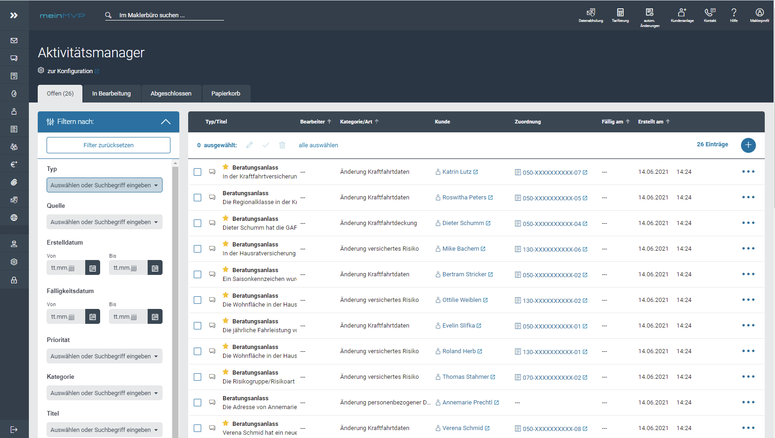The image size is (775, 438).
Task: Click the euro plus icon in sidebar
Action: point(14,164)
